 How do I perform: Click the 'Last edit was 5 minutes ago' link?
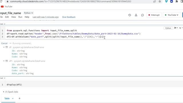(x=46, y=17)
